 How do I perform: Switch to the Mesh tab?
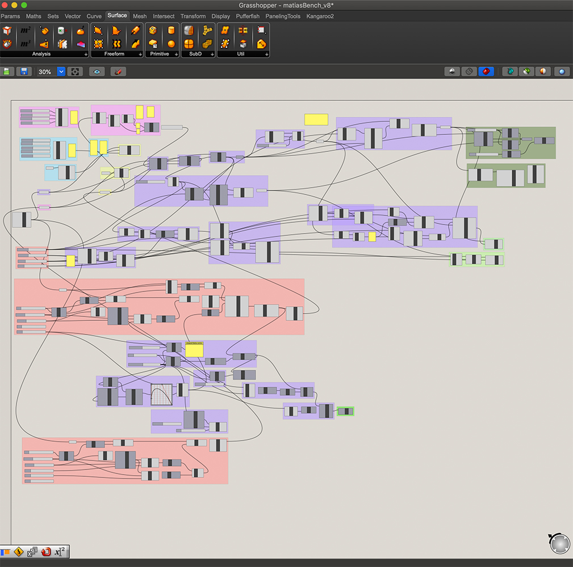140,16
